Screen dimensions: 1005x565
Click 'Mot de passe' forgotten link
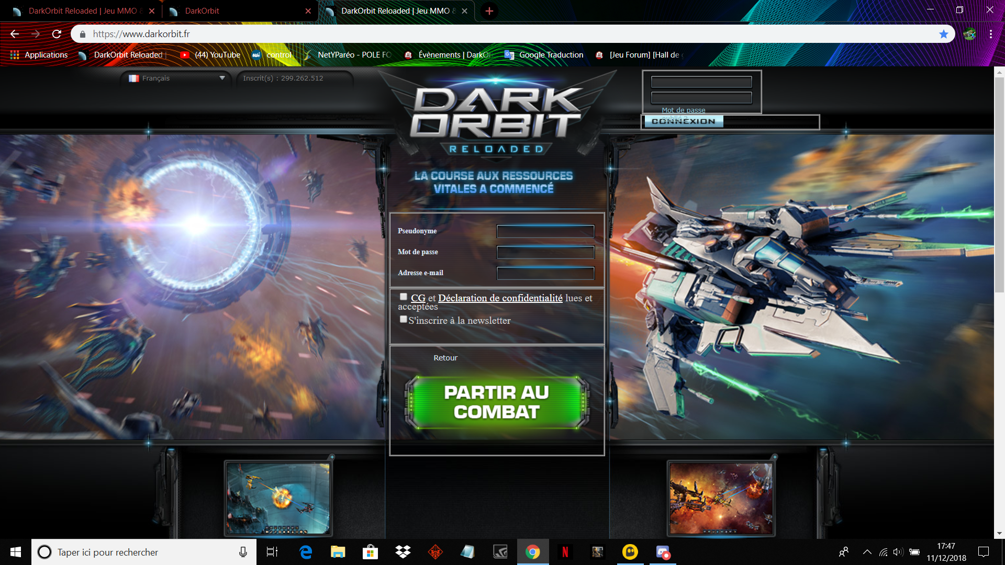683,110
